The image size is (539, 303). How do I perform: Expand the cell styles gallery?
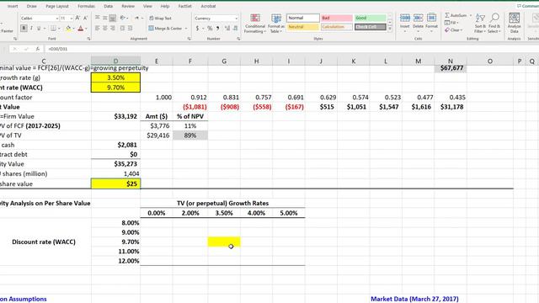(390, 29)
